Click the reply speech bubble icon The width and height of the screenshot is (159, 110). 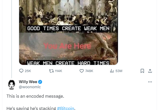tap(21, 71)
